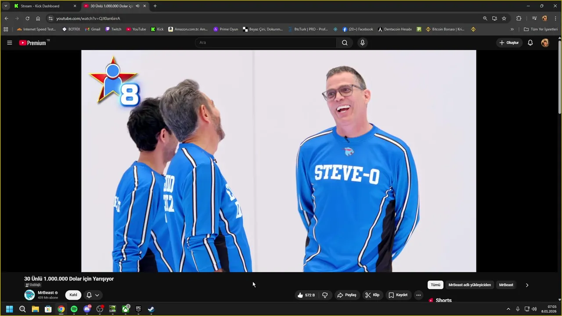Select the MrBeast filter chip
This screenshot has width=562, height=316.
coord(506,285)
